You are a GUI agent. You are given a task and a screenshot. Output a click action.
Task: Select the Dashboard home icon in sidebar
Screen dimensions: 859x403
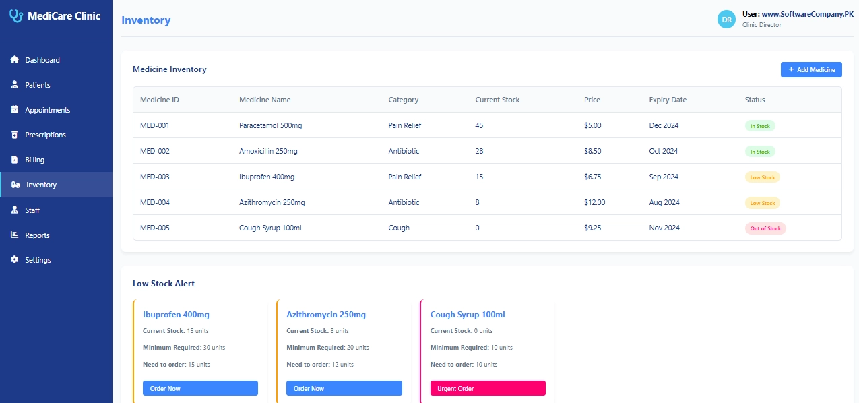13,59
